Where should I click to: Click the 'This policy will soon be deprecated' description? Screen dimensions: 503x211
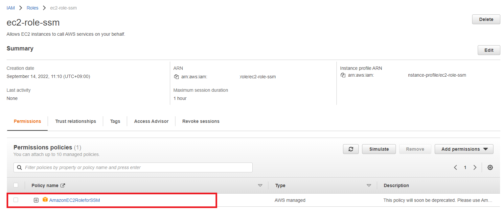[438, 200]
